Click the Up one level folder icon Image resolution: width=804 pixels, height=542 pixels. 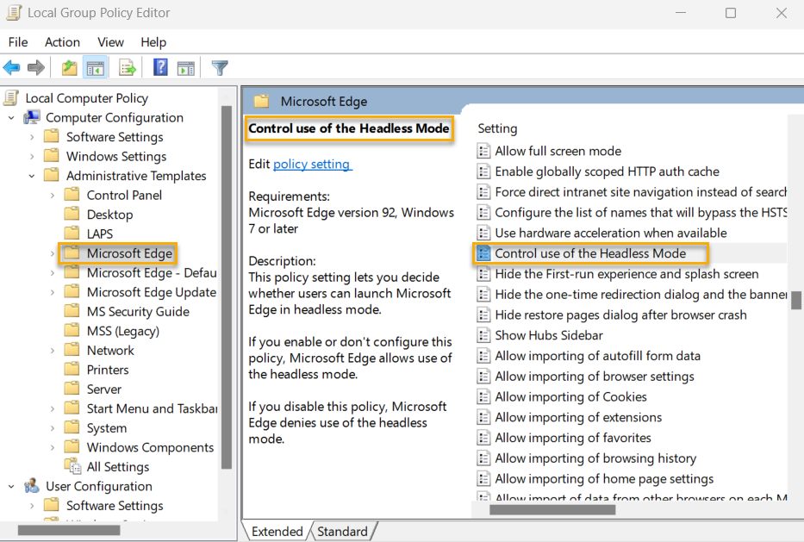coord(70,68)
